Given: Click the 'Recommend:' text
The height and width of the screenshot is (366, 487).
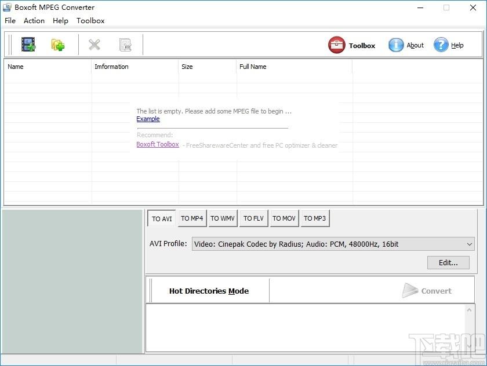Looking at the screenshot, I should coord(155,135).
